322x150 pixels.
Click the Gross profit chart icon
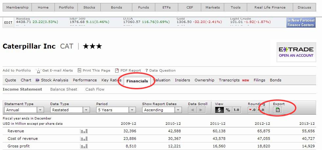(x=84, y=146)
